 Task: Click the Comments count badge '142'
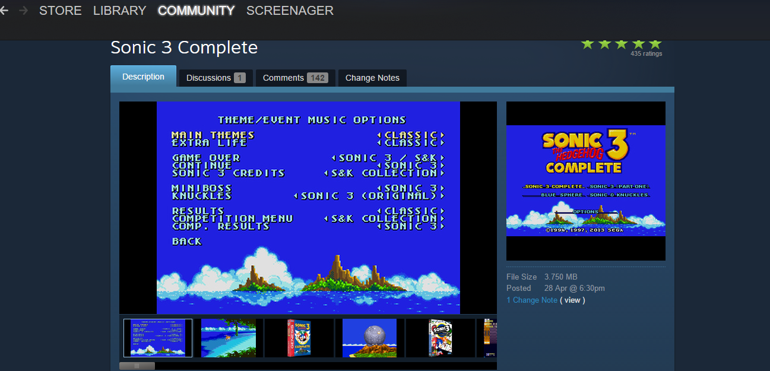pos(318,78)
